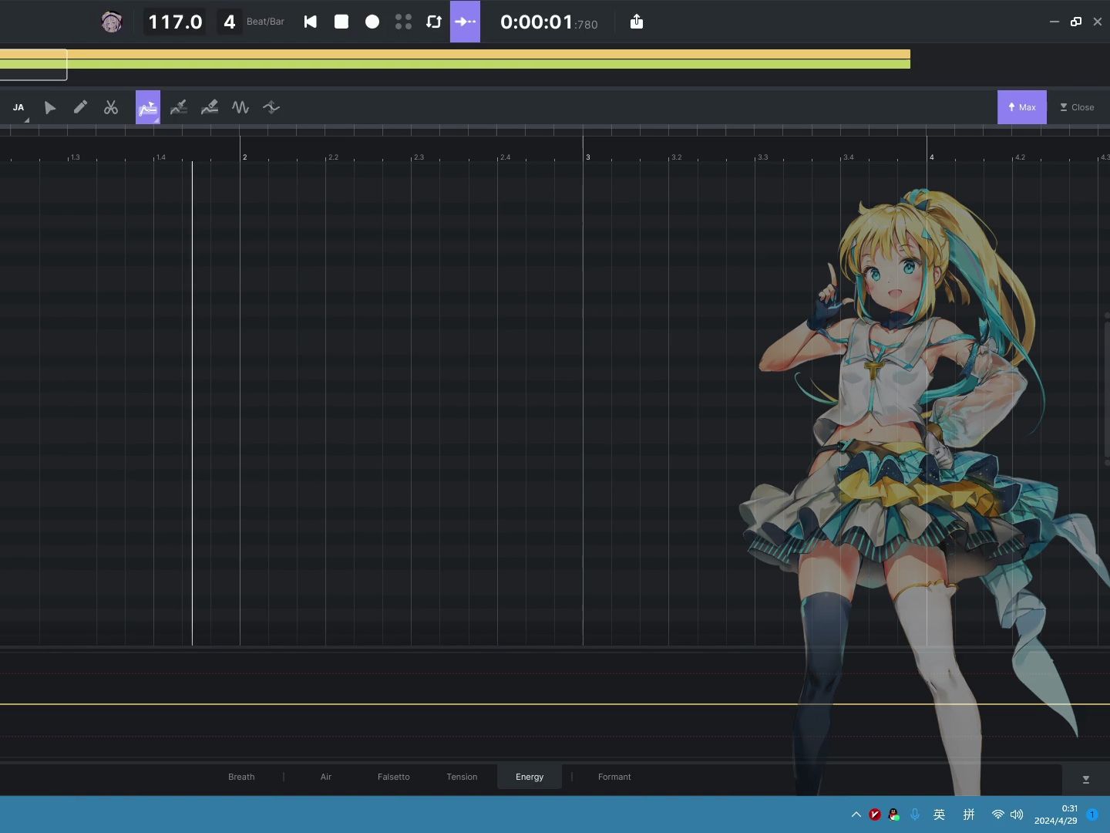Select the curve eraser tool
The height and width of the screenshot is (833, 1110).
coord(210,108)
